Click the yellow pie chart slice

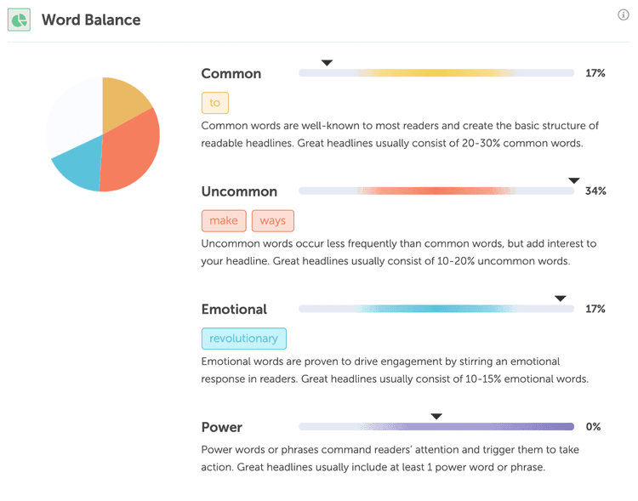point(122,100)
